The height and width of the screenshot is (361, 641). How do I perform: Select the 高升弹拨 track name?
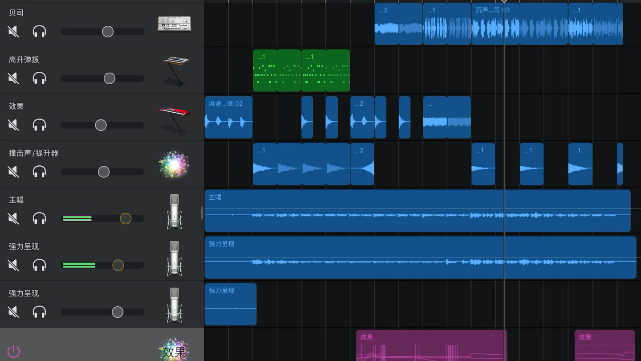pyautogui.click(x=24, y=59)
